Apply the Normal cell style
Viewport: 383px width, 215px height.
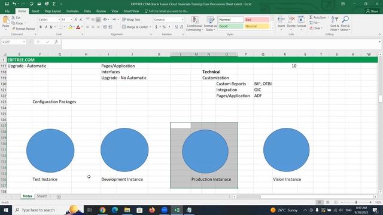coord(231,20)
